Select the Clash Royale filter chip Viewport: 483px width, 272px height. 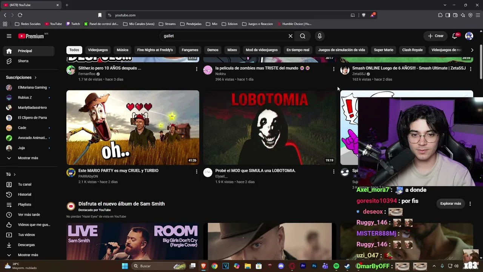(x=412, y=50)
